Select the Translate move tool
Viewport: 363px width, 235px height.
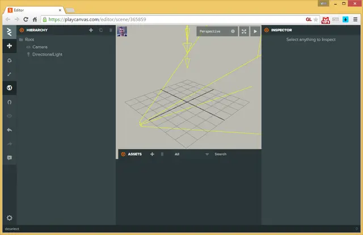tap(10, 46)
